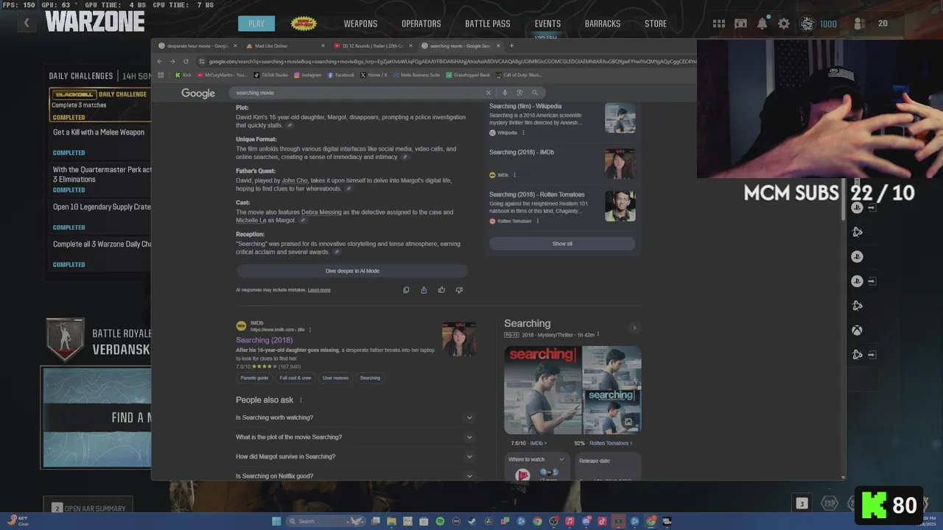The image size is (943, 530).
Task: Open 'Searching (2018)' IMDb result link
Action: pos(264,340)
